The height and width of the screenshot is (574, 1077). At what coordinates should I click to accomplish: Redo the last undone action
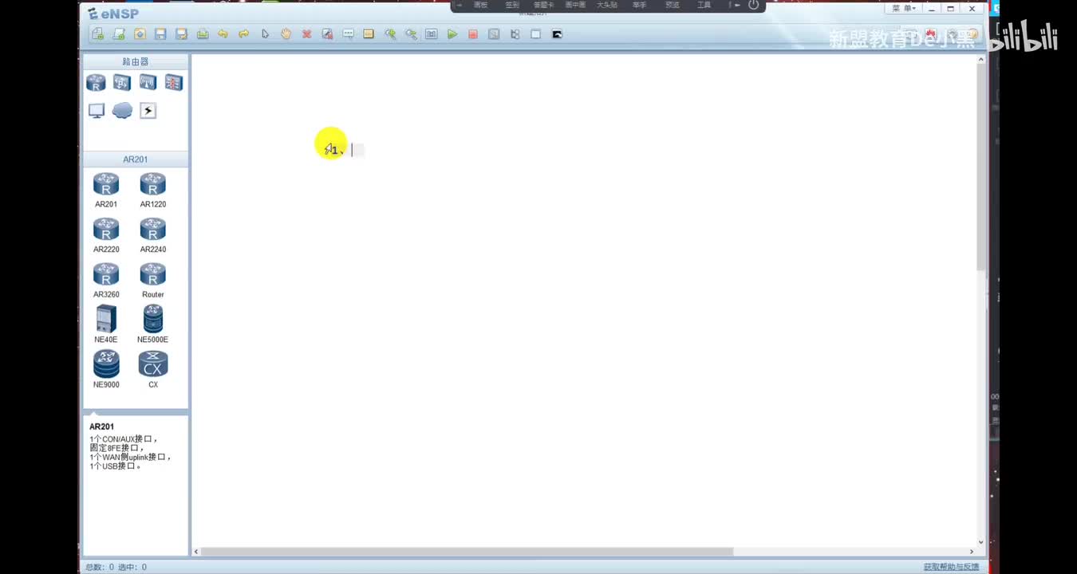(244, 34)
